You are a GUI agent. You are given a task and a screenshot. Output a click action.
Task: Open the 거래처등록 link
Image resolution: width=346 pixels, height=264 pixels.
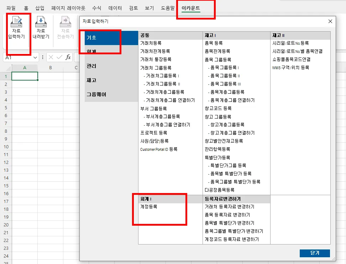151,43
